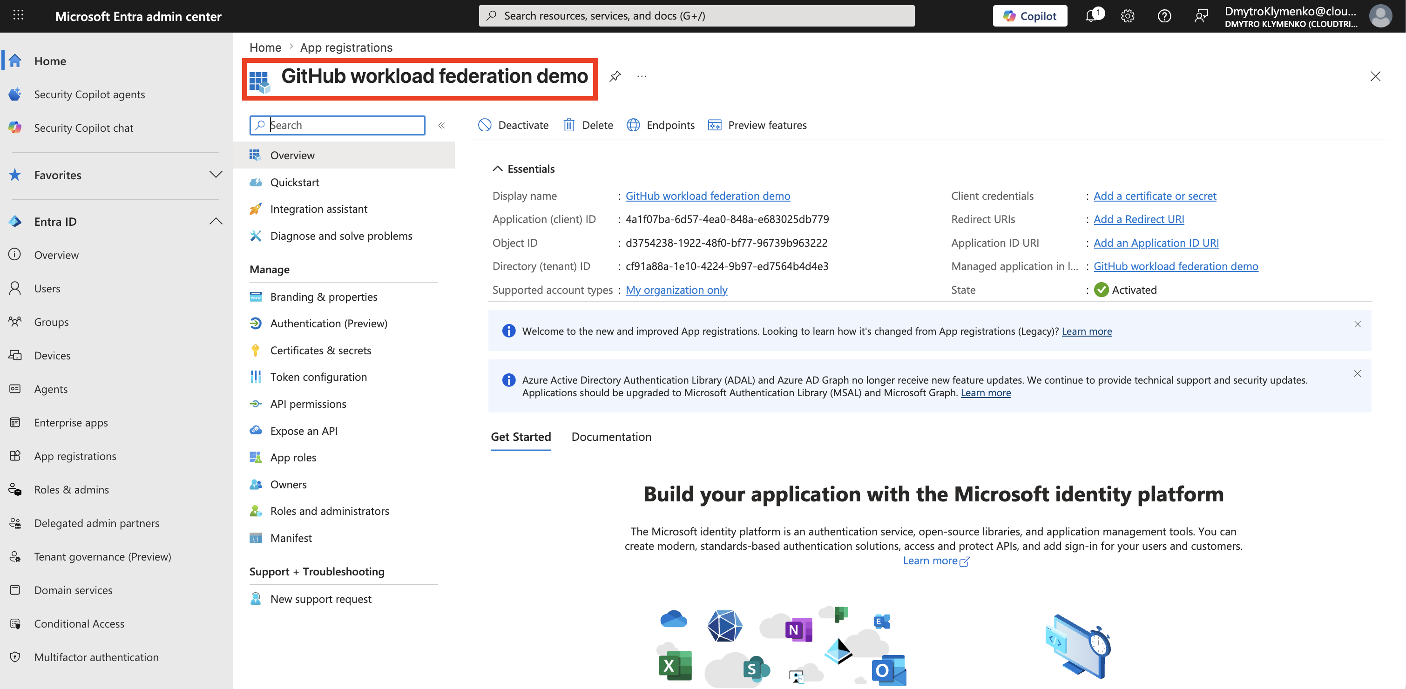Click the Home breadcrumb link
1406x689 pixels.
point(265,47)
